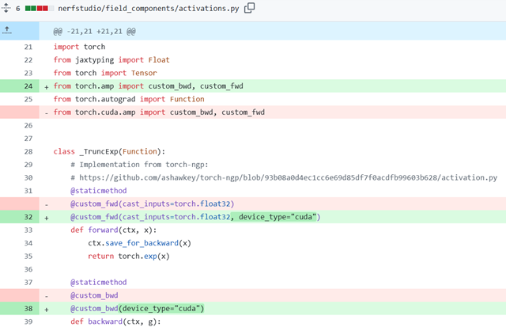This screenshot has height=331, width=506.
Task: Click the diffstat count 6
Action: [17, 8]
